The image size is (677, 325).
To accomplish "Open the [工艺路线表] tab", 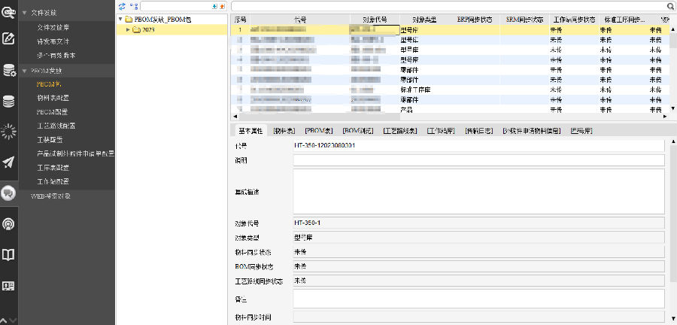I will click(401, 130).
